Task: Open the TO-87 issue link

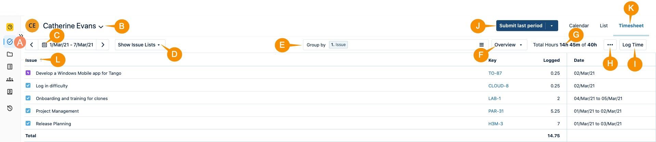Action: [495, 73]
